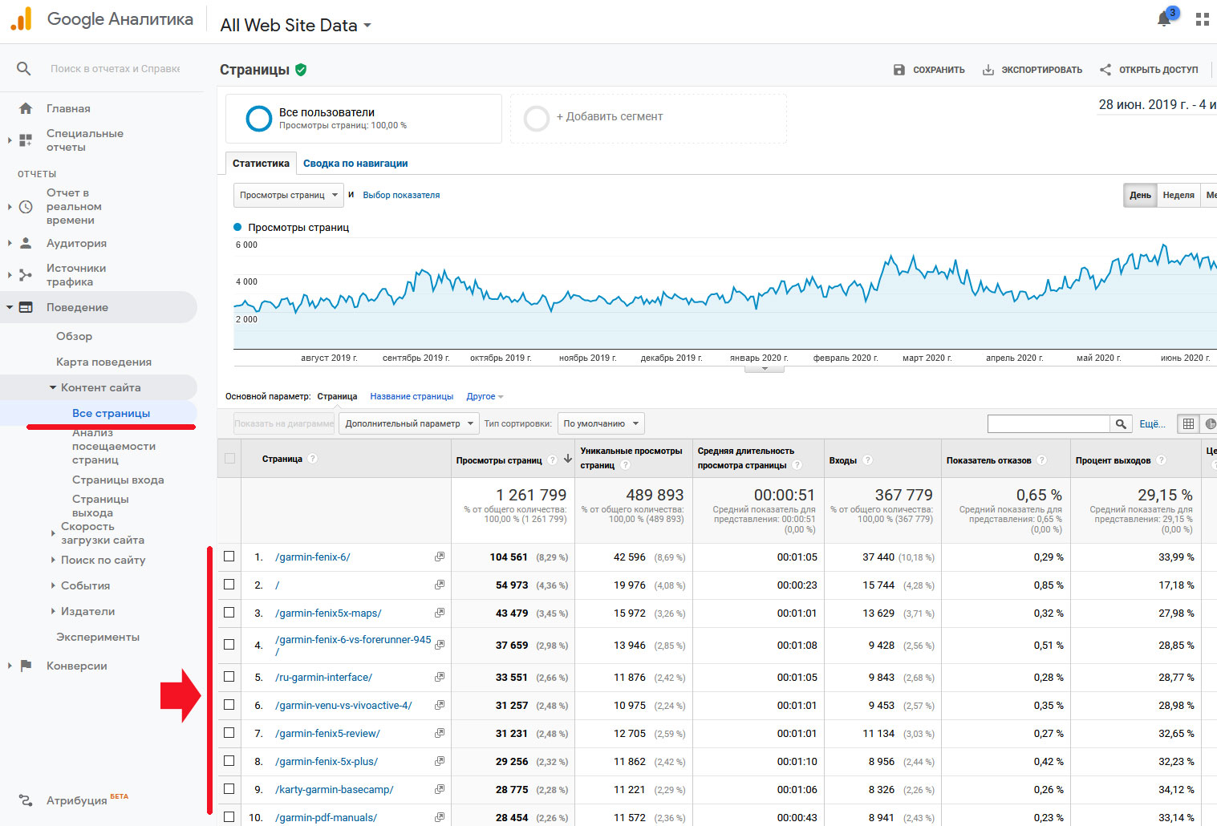Open the Просмотры страниц metric dropdown

coord(289,195)
